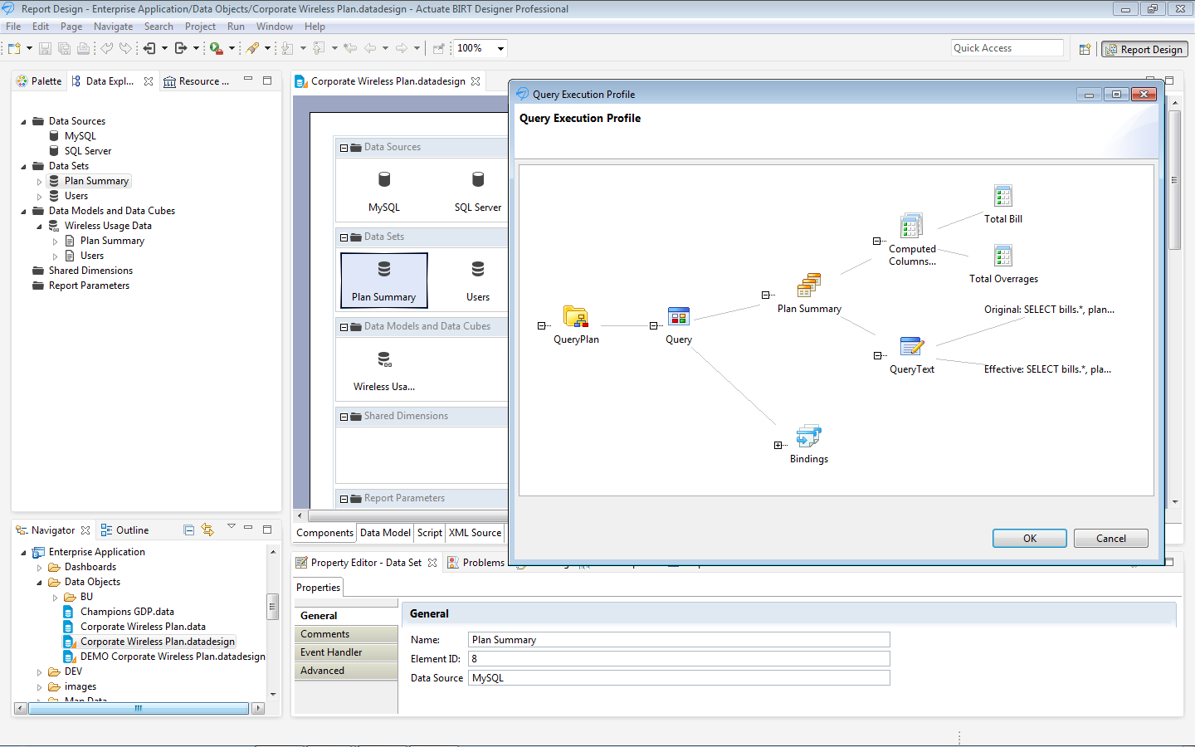Open the Project menu
The image size is (1195, 747).
point(200,27)
